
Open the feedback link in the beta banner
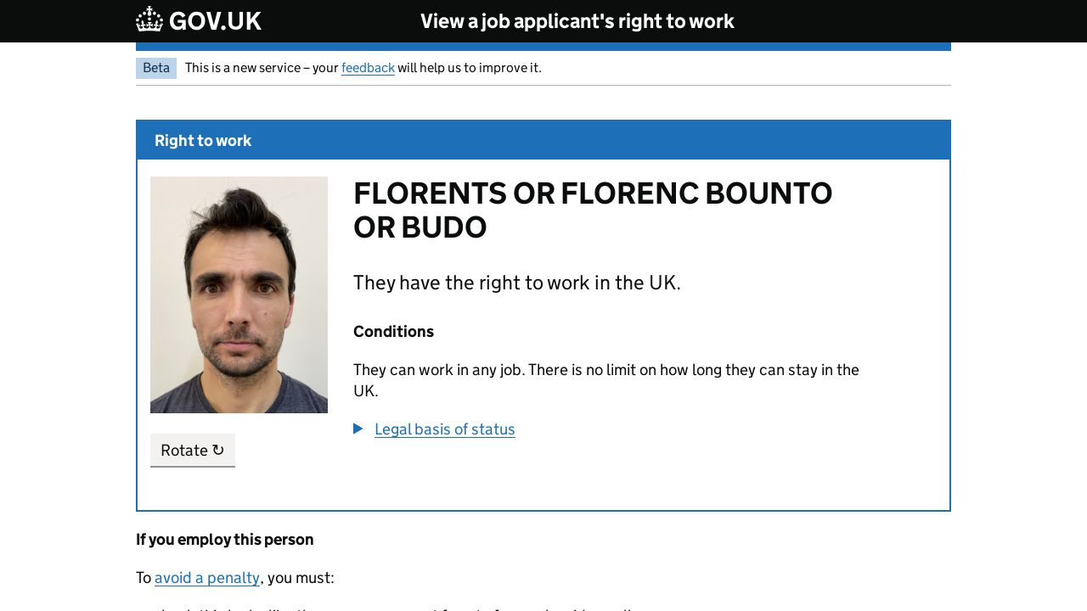point(368,68)
